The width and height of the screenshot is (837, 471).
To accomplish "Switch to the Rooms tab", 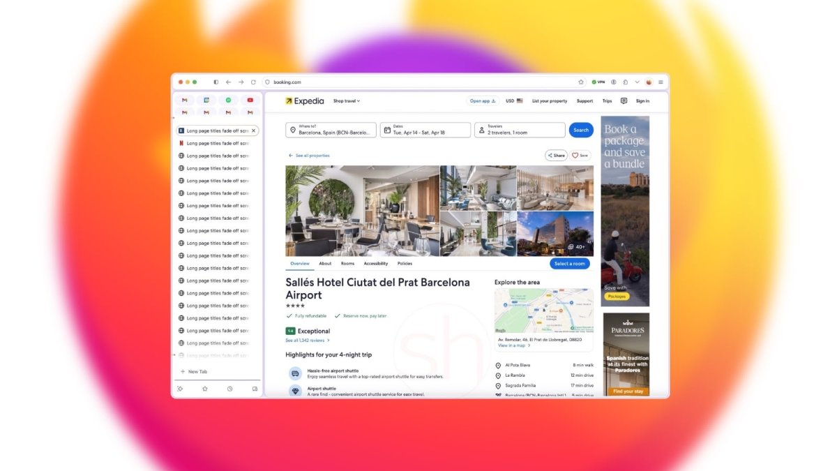I will click(349, 263).
